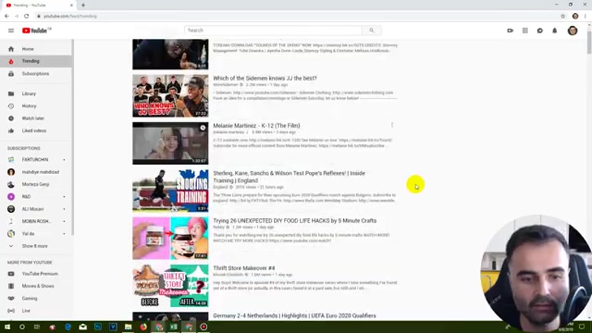Open Morteza Genji subscription channel
This screenshot has width=592, height=333.
36,185
